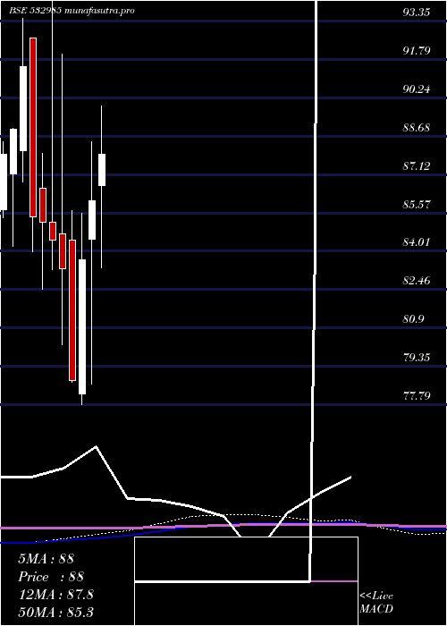Click the 93.35 price axis label
This screenshot has height=626, width=447.
point(416,13)
